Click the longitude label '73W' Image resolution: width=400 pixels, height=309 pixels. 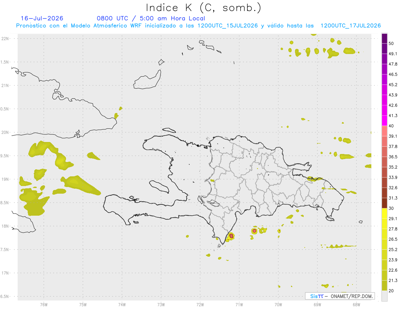coord(161,304)
